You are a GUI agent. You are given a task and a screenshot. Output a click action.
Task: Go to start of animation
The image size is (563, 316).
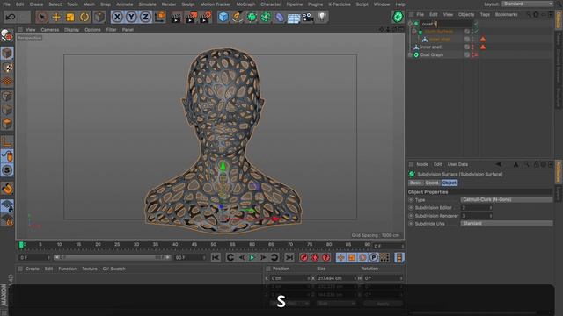[x=216, y=257]
